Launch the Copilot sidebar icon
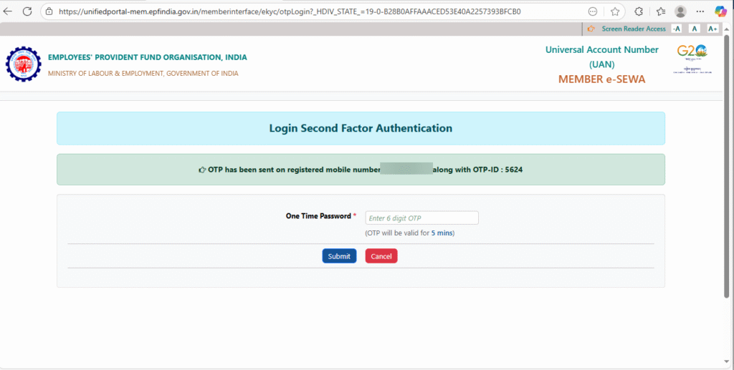This screenshot has width=734, height=370. 721,11
